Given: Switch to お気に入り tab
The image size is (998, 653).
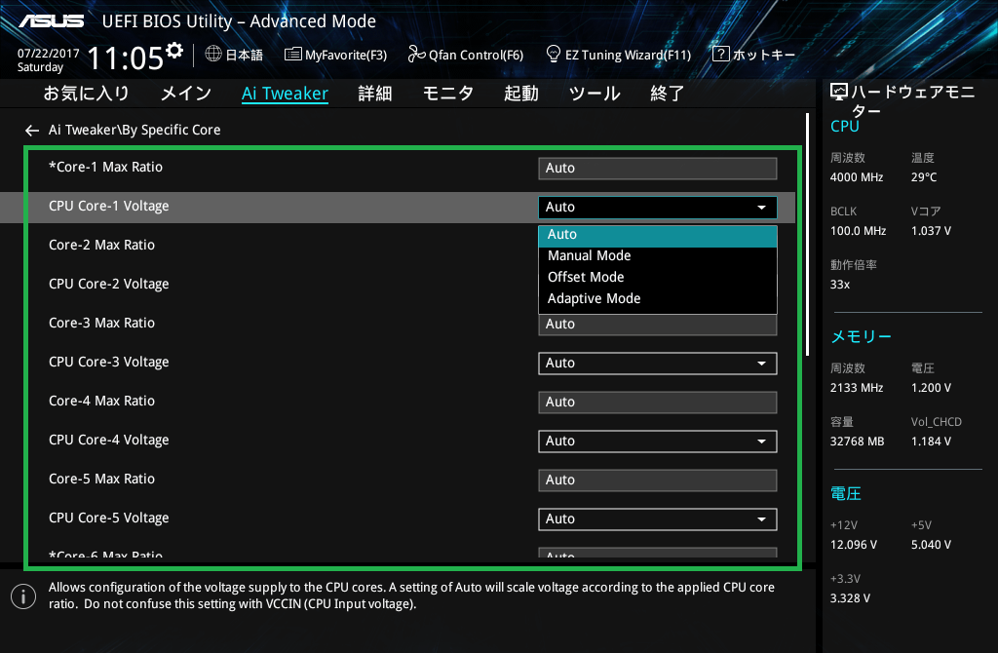Looking at the screenshot, I should [x=86, y=94].
